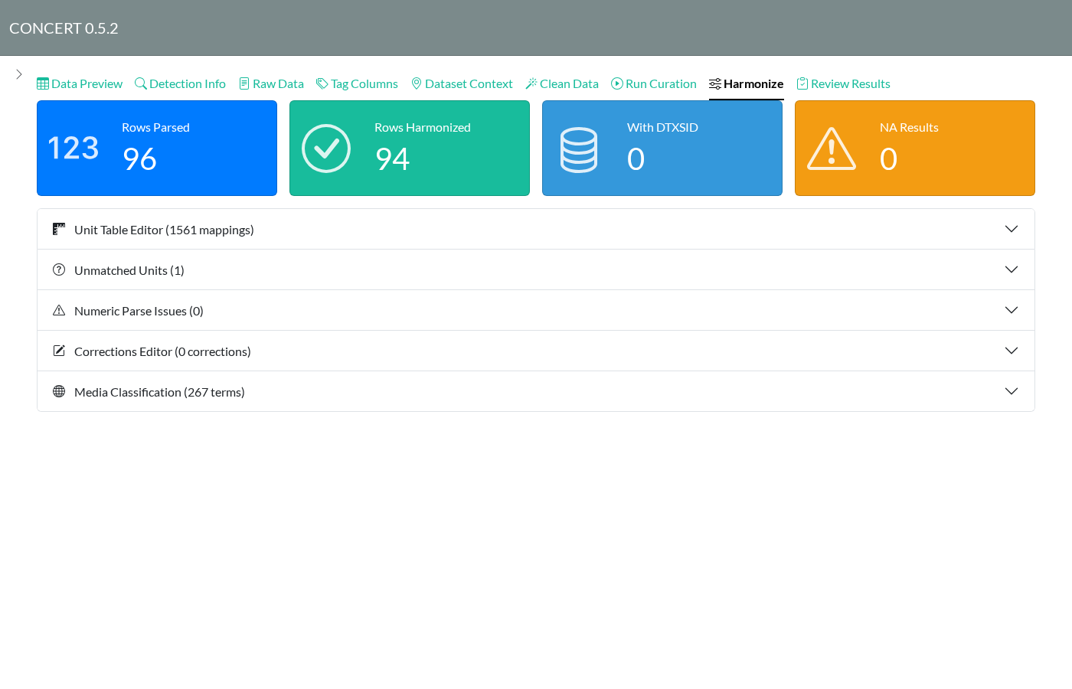Click the 123 icon in Rows Parsed card
1072x689 pixels.
[x=73, y=148]
